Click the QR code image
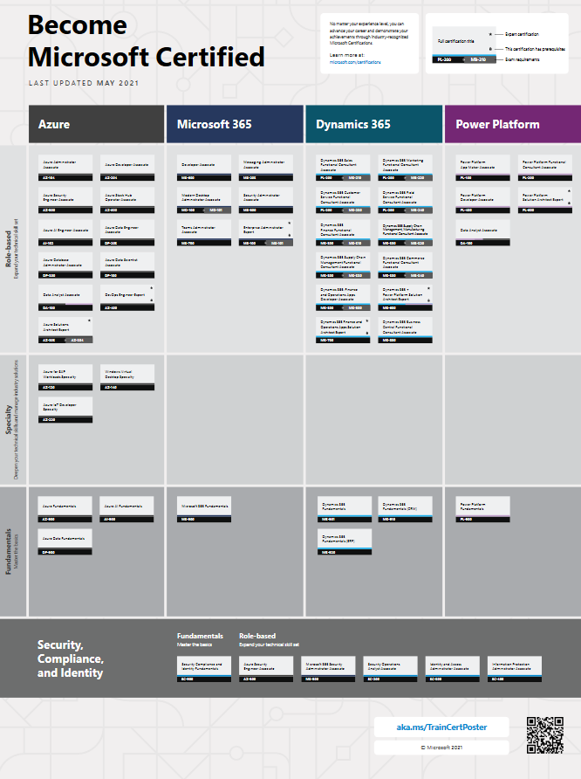 (544, 734)
